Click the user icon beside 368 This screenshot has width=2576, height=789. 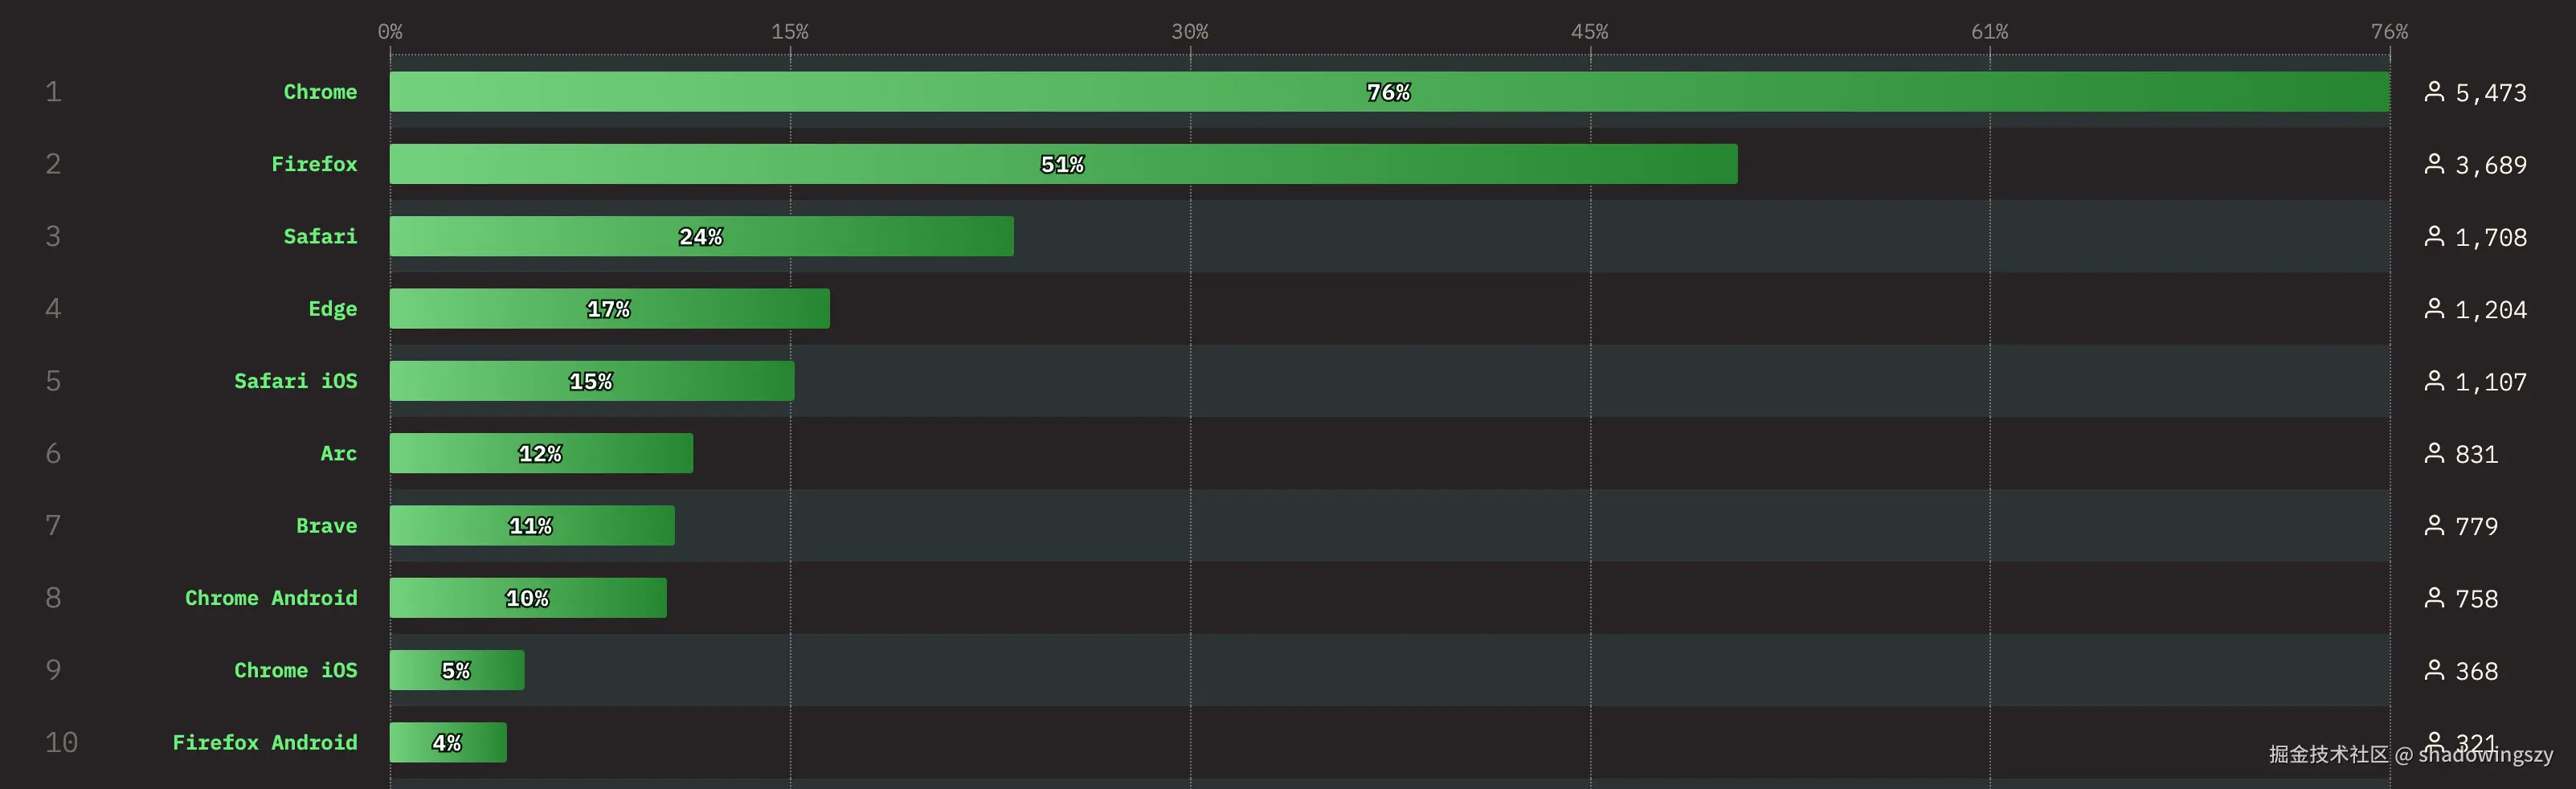click(x=2434, y=670)
